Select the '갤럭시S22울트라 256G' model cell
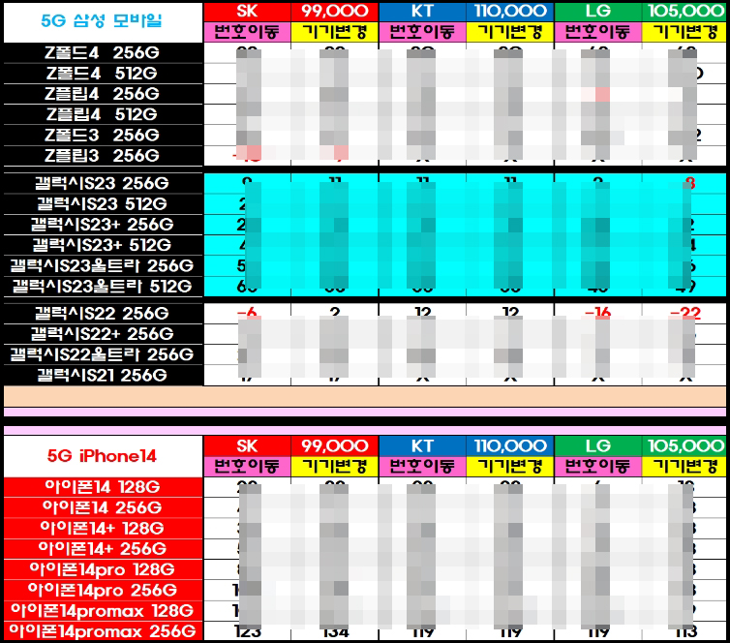The image size is (730, 643). 103,354
